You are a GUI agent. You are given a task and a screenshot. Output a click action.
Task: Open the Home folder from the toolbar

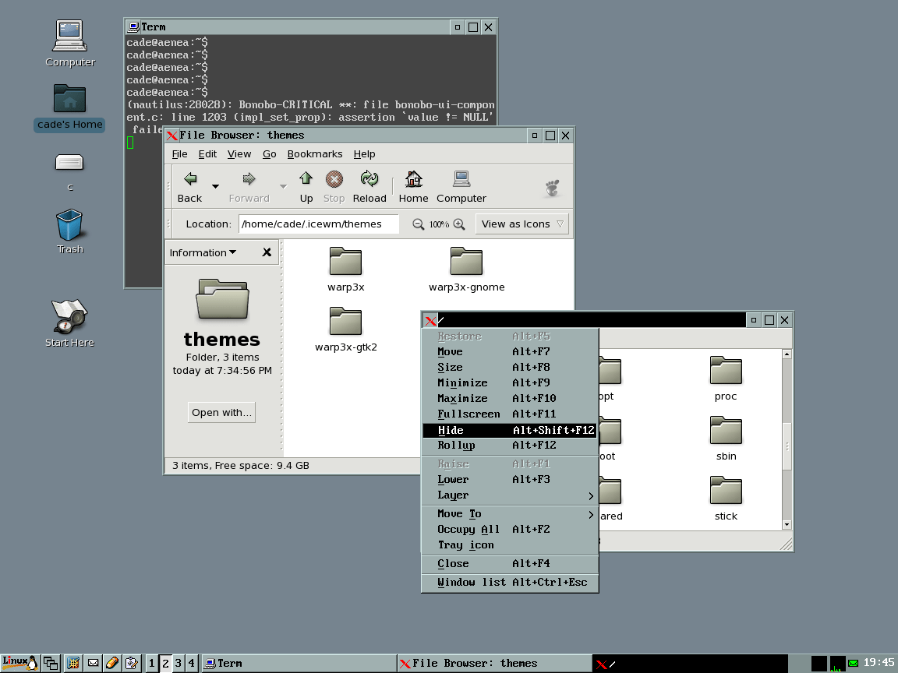[413, 179]
